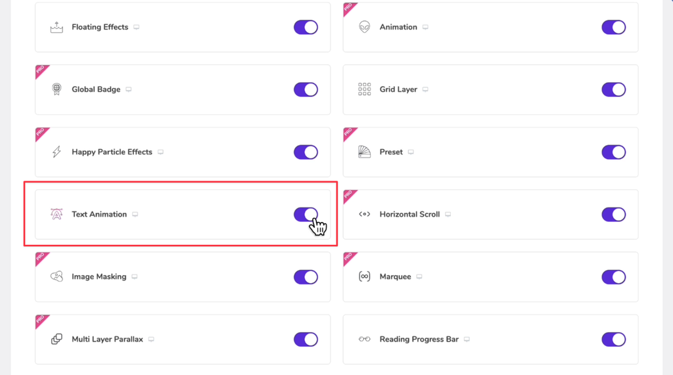
Task: Disable the Text Animation toggle
Action: point(306,214)
